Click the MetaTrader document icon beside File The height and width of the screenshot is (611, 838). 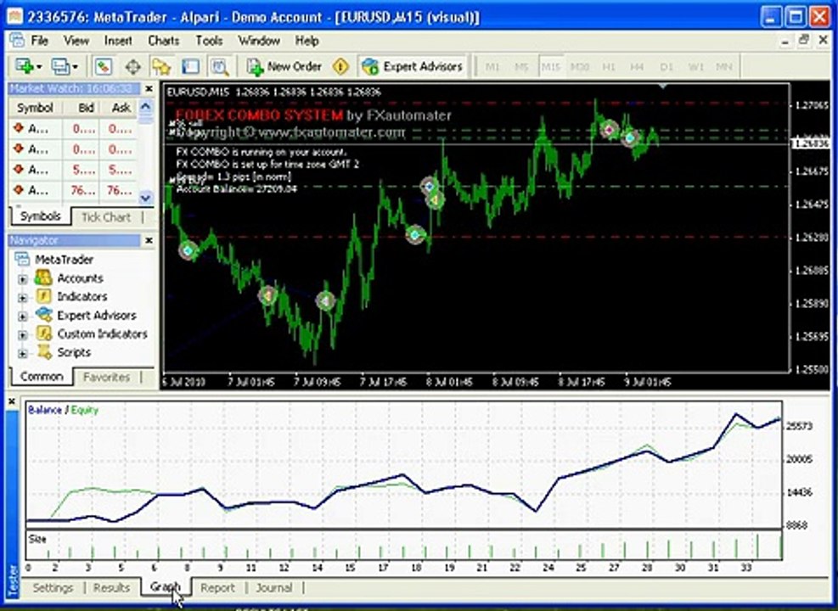(17, 40)
